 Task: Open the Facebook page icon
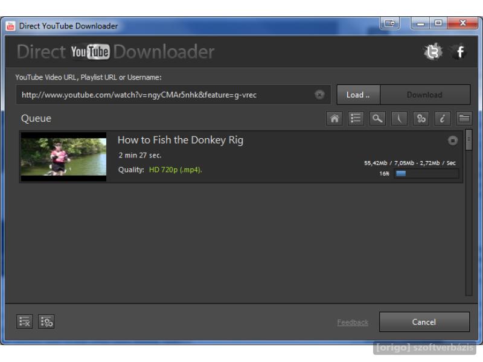(x=459, y=52)
